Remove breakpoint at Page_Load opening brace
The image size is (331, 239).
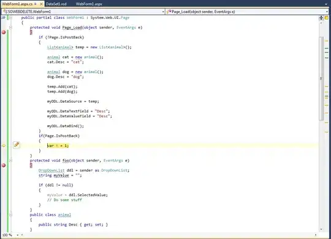click(x=4, y=32)
